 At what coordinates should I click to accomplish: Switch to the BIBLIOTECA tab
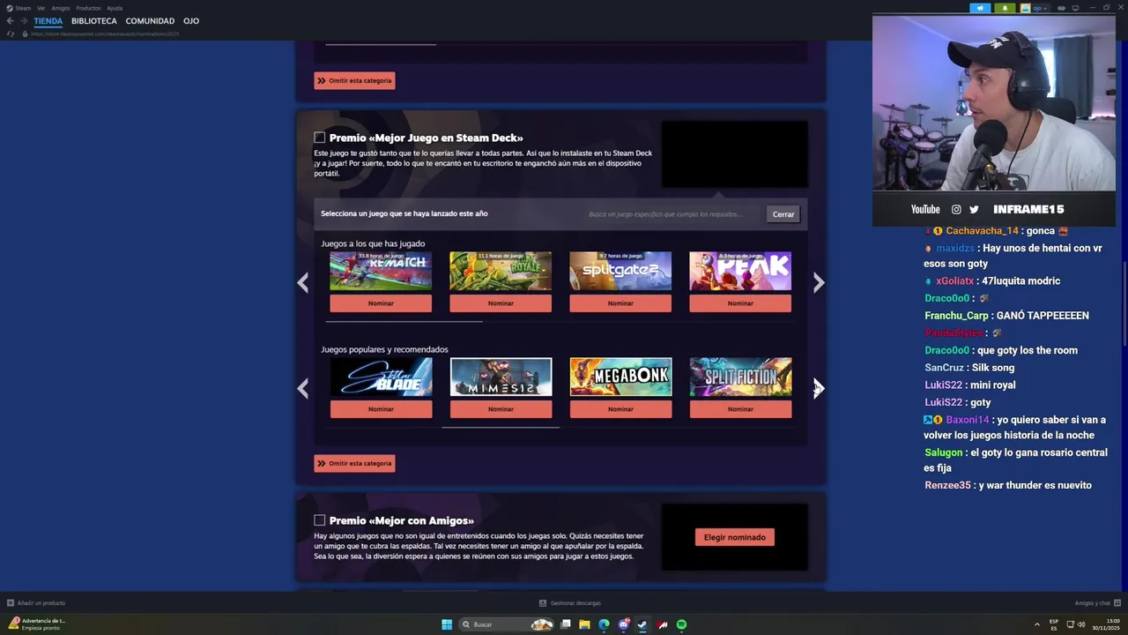coord(94,21)
